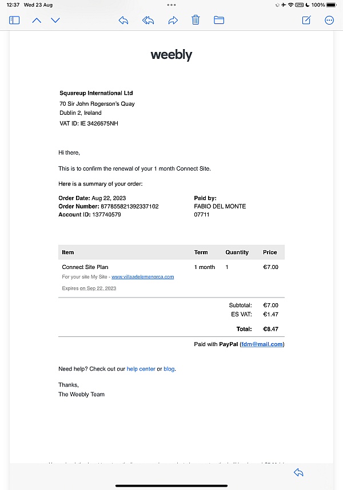Tap the home indicator bar at bottom
The image size is (343, 490).
[x=171, y=485]
